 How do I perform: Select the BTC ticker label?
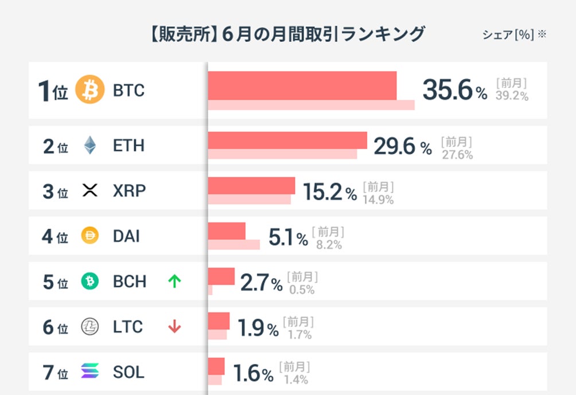(x=129, y=91)
